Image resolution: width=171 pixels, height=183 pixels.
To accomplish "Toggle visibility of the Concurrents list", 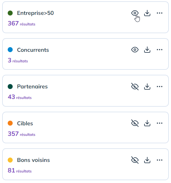I will pos(135,50).
